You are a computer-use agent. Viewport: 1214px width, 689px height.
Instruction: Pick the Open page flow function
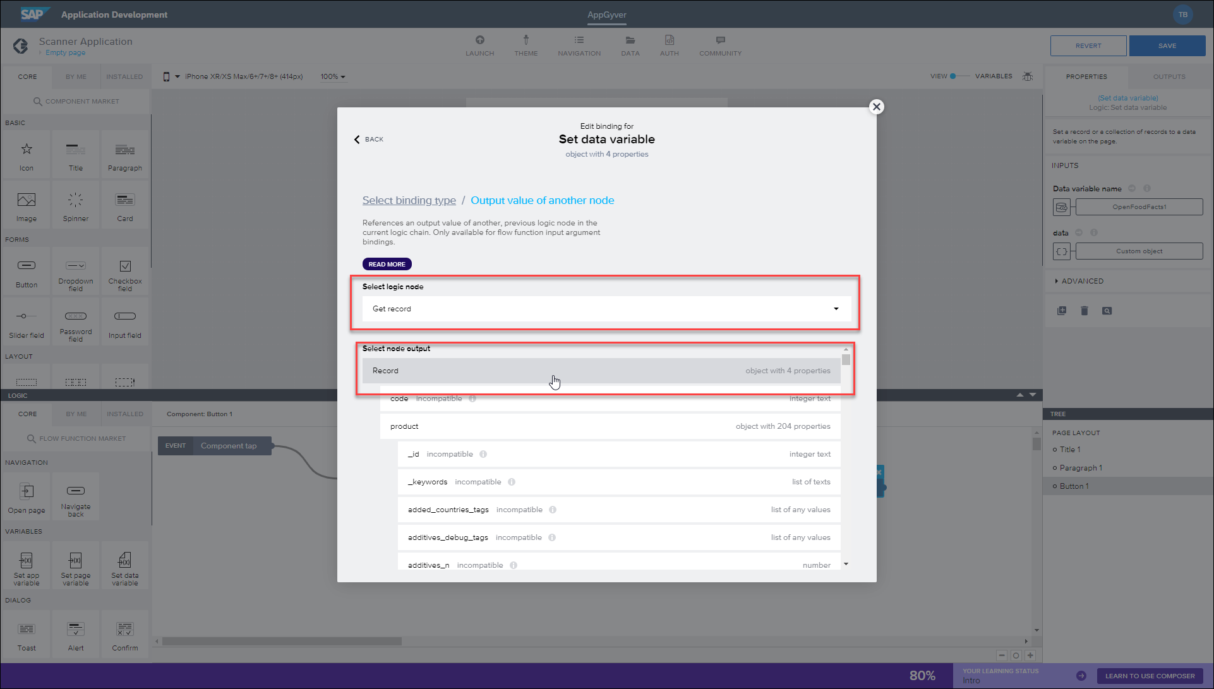27,497
